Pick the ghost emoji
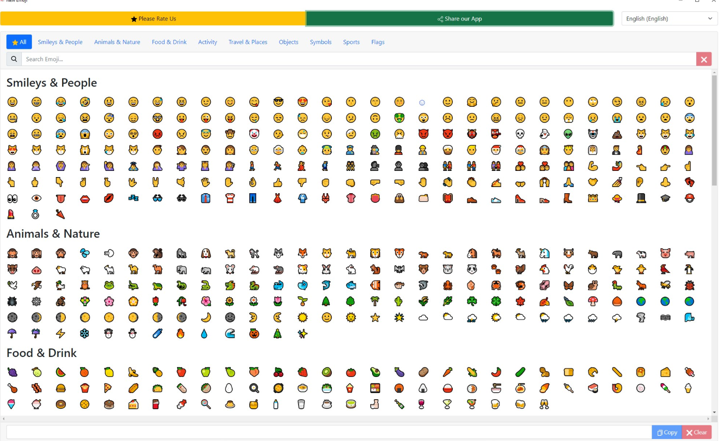719x441 pixels. click(x=544, y=134)
